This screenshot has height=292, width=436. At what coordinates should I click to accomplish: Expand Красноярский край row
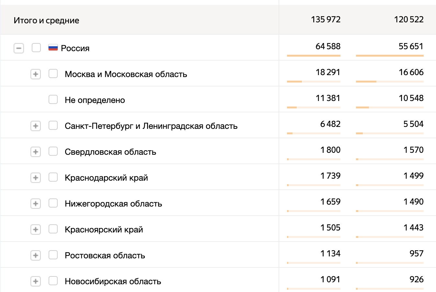(x=36, y=230)
